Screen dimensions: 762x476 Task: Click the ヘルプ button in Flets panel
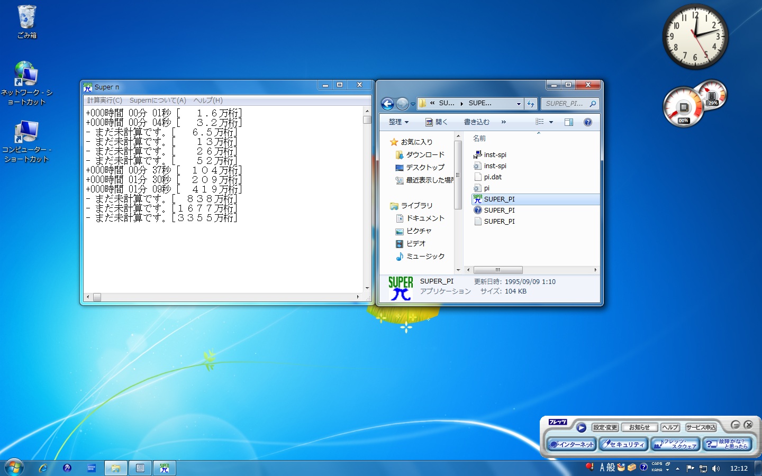[670, 427]
